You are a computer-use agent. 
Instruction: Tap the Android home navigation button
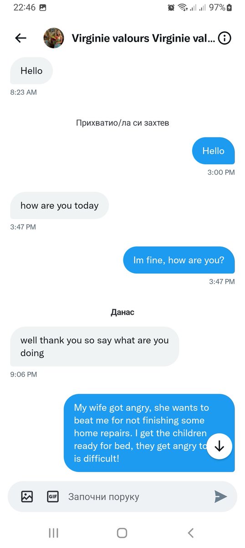click(x=122, y=532)
